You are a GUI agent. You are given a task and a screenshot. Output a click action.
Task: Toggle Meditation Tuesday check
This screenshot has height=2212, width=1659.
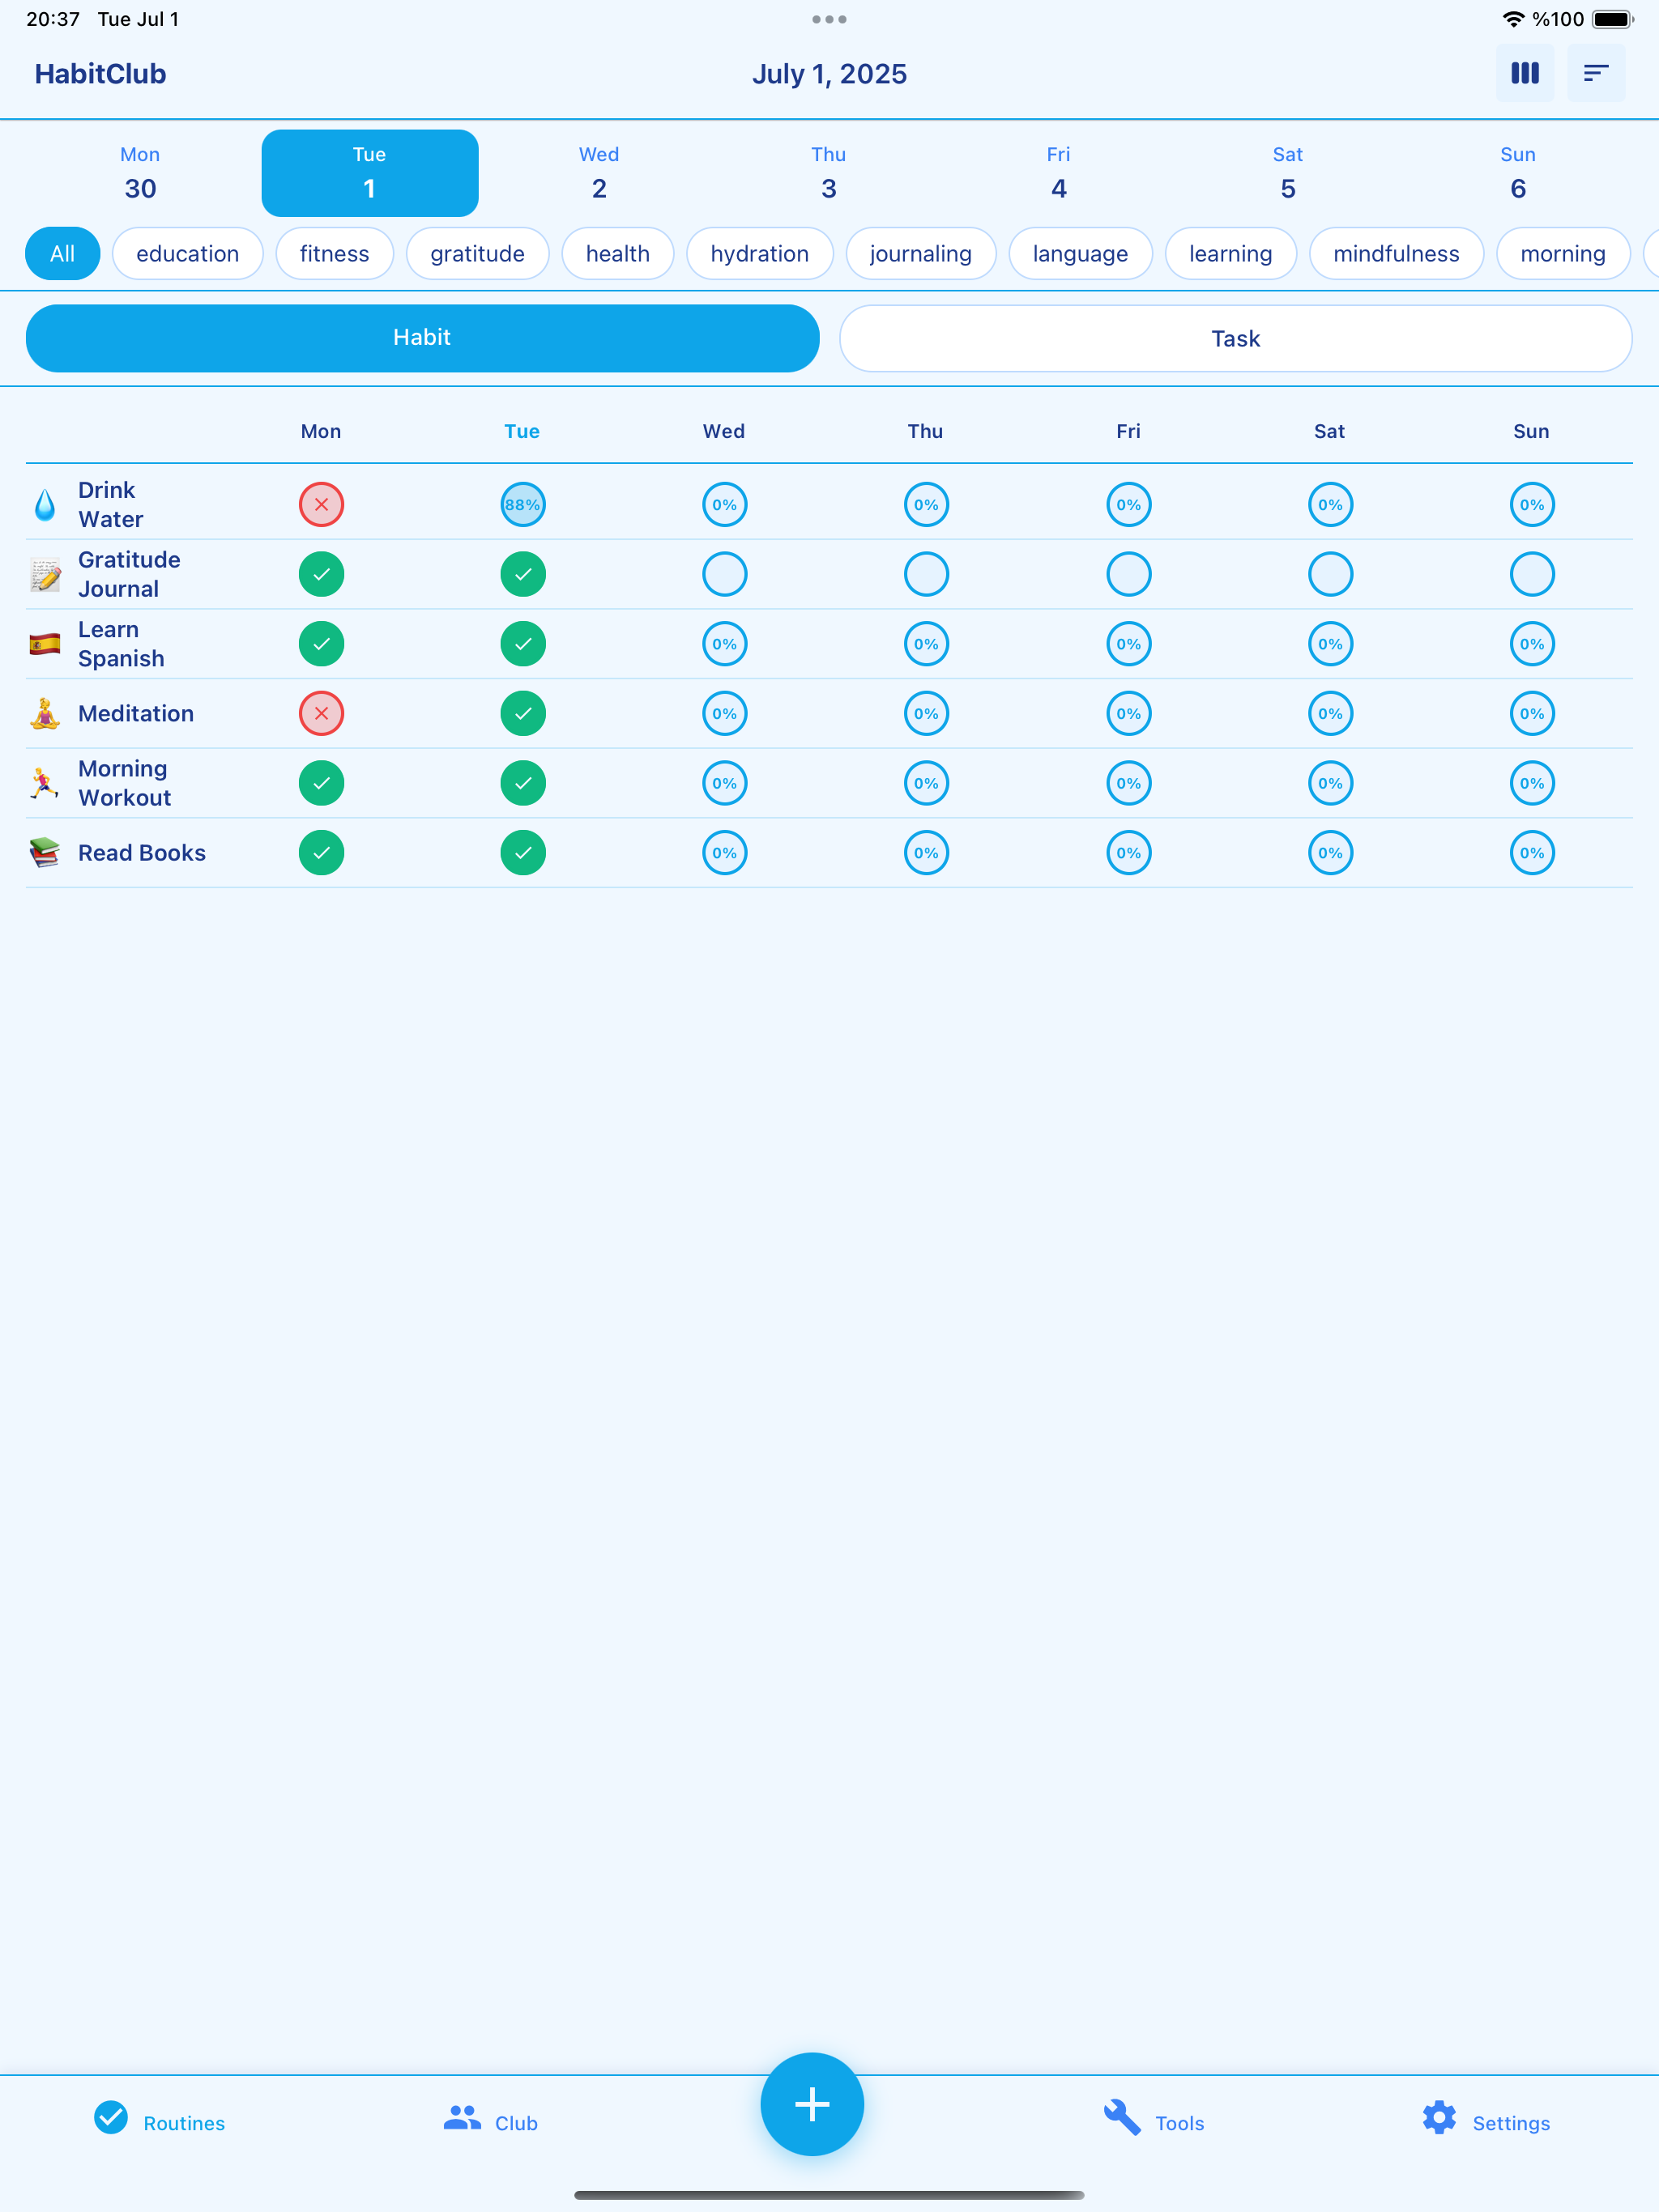coord(522,714)
